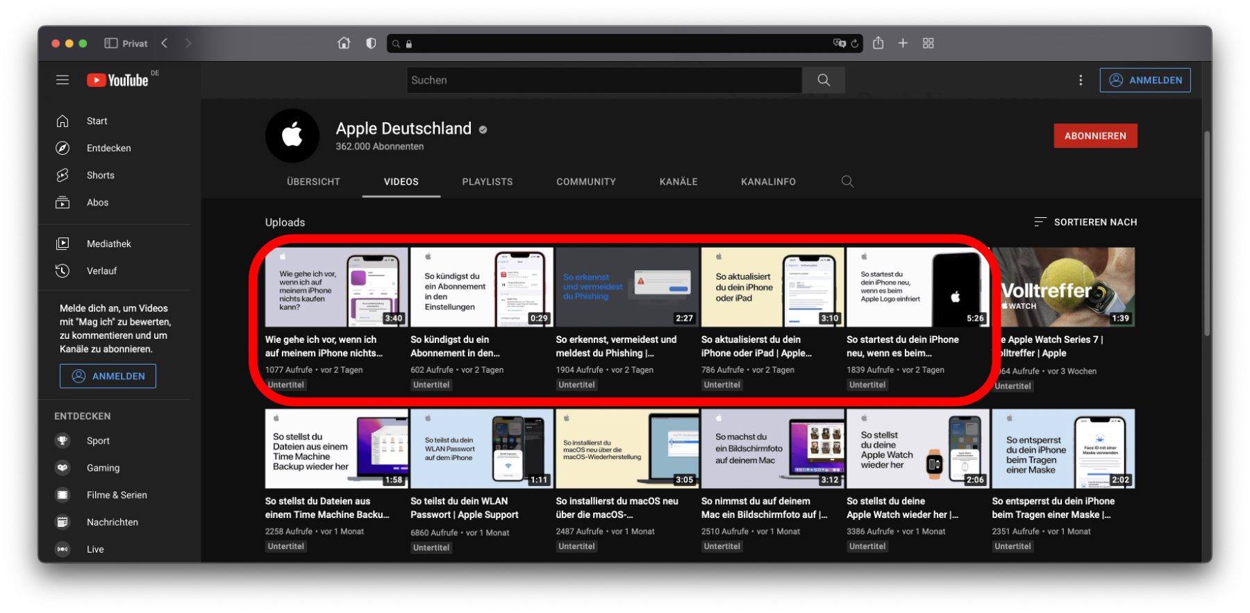Go back with Safari's back arrow
The width and height of the screenshot is (1250, 613).
165,43
